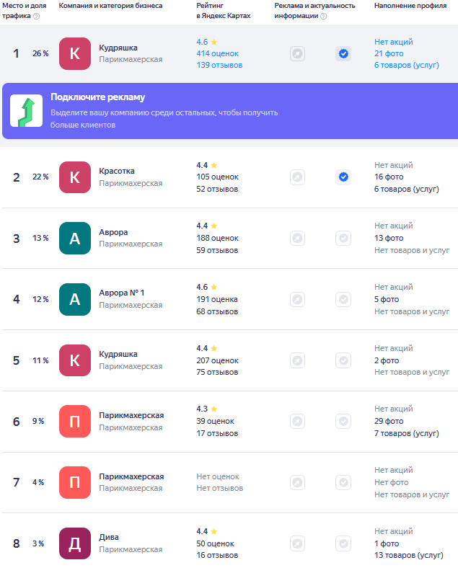Open '139 отзывов' link
Viewport: 458px width, 573px height.
point(219,66)
